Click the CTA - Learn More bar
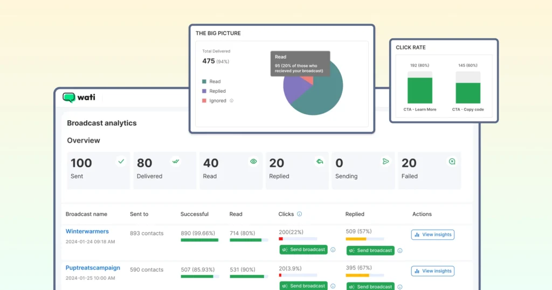The width and height of the screenshot is (552, 290). click(x=420, y=90)
